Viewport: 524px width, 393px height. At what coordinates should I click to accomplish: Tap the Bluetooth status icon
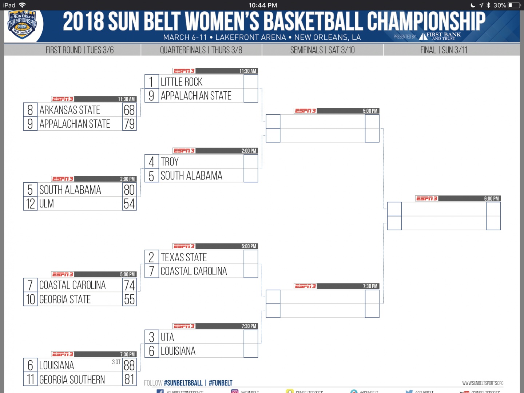point(488,5)
